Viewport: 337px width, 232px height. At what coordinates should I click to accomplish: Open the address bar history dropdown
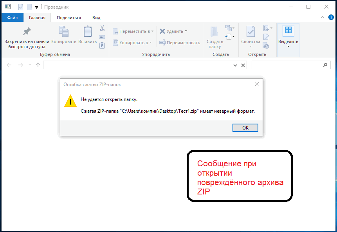[x=235, y=65]
